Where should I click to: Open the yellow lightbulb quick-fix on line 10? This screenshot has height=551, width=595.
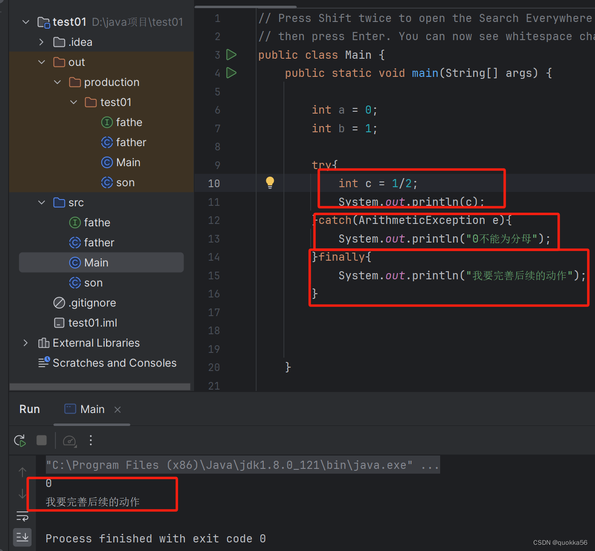click(270, 182)
